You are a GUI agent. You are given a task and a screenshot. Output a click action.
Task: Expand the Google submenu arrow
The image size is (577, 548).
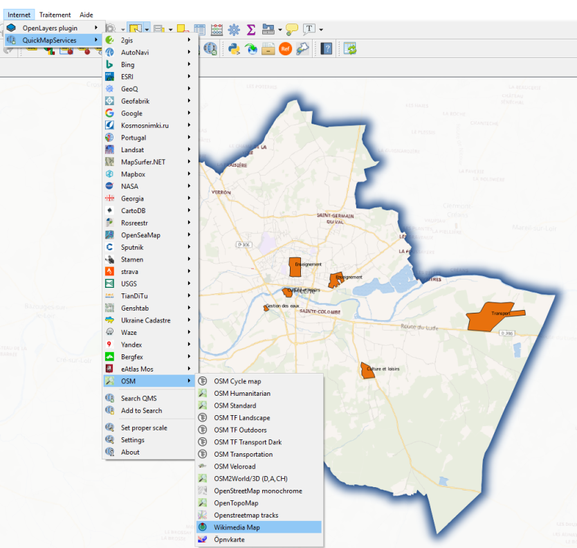coord(189,113)
